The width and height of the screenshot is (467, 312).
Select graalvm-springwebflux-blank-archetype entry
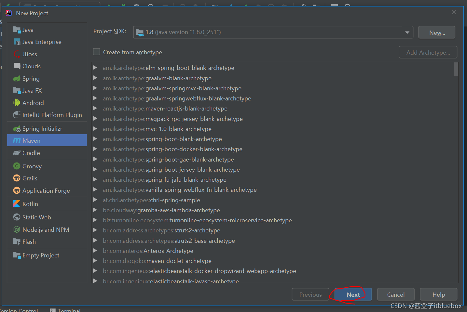click(177, 98)
